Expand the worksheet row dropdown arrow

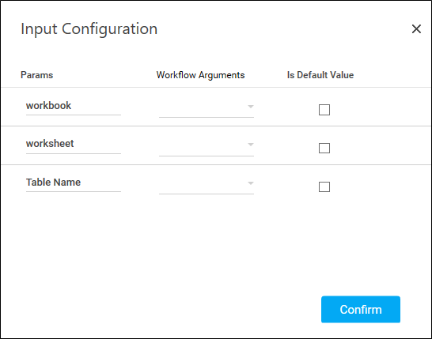tap(251, 145)
